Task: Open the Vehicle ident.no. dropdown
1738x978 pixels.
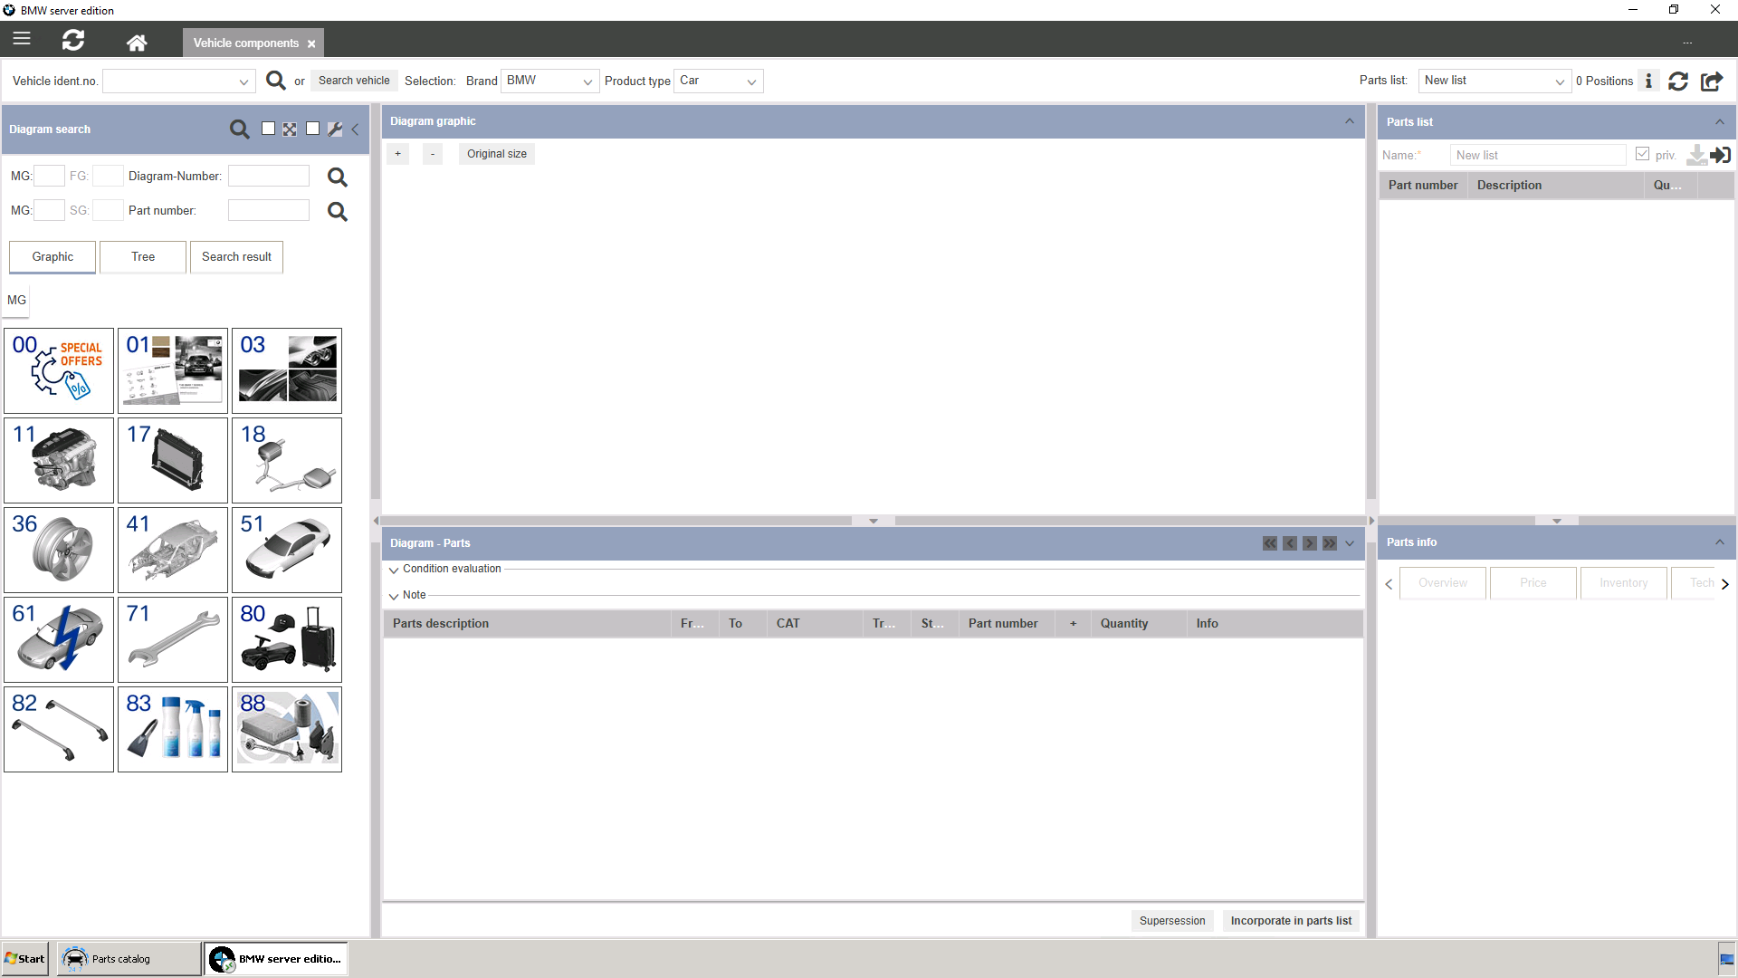Action: click(244, 81)
